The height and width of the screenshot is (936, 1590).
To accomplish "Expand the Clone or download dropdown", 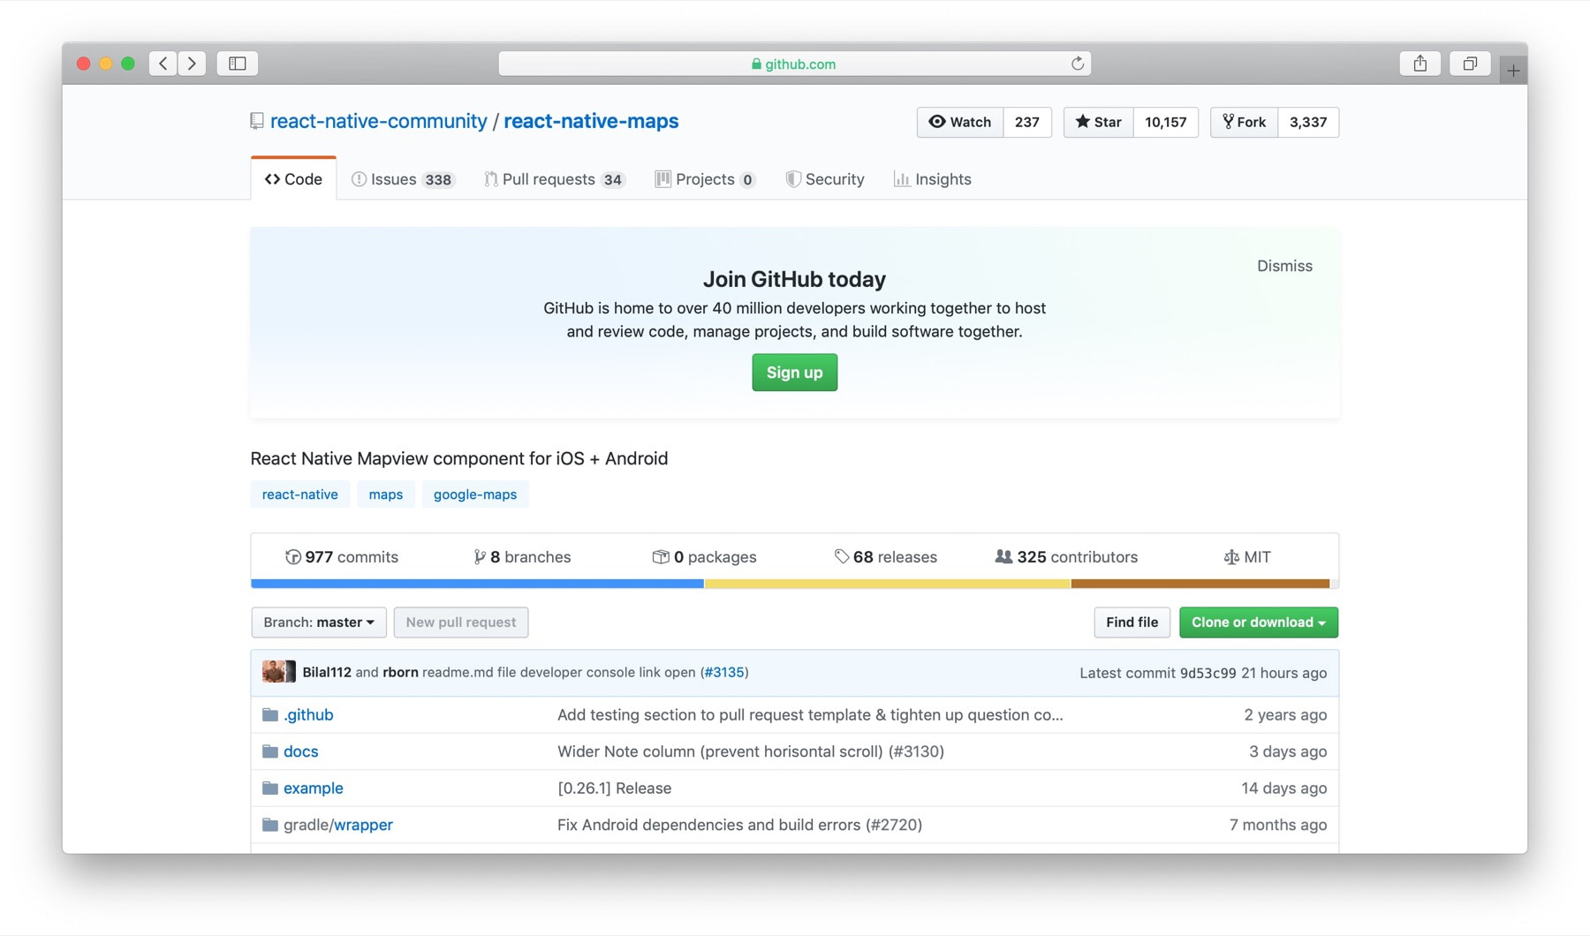I will coord(1259,623).
